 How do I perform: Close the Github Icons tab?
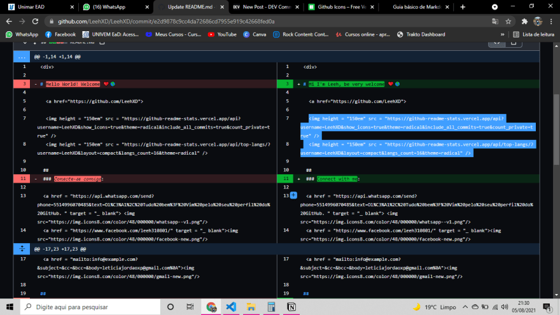click(372, 7)
